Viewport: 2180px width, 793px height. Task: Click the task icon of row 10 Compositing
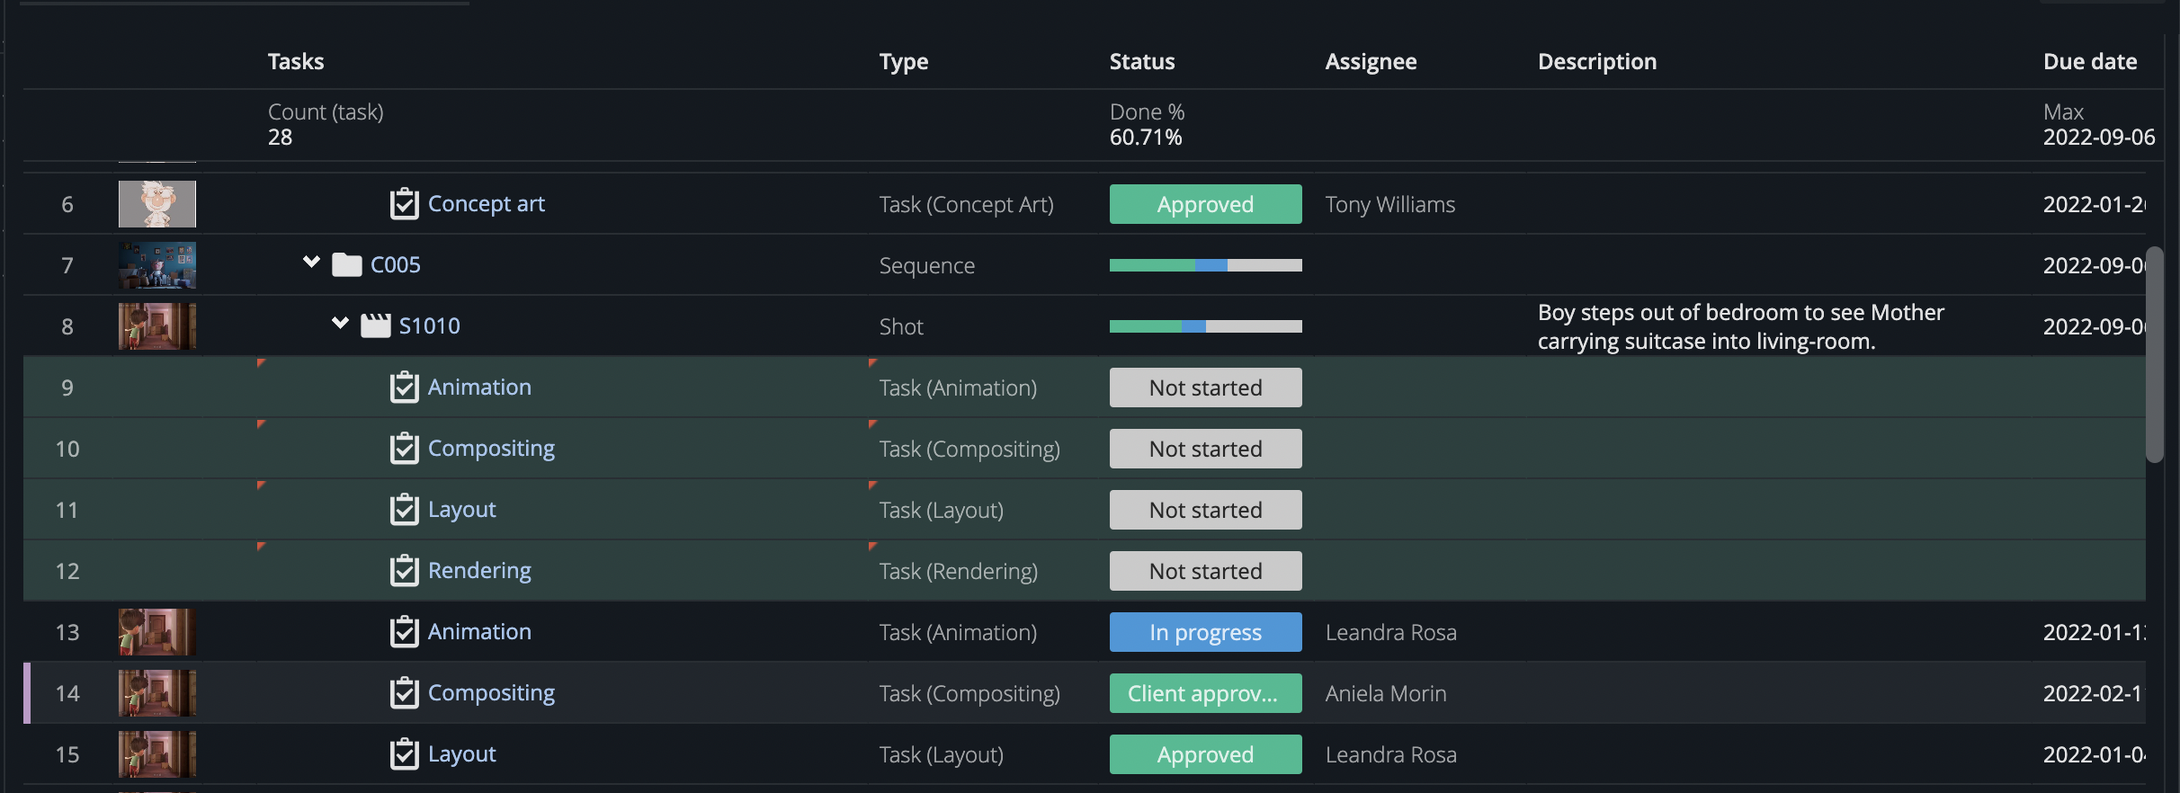tap(404, 449)
